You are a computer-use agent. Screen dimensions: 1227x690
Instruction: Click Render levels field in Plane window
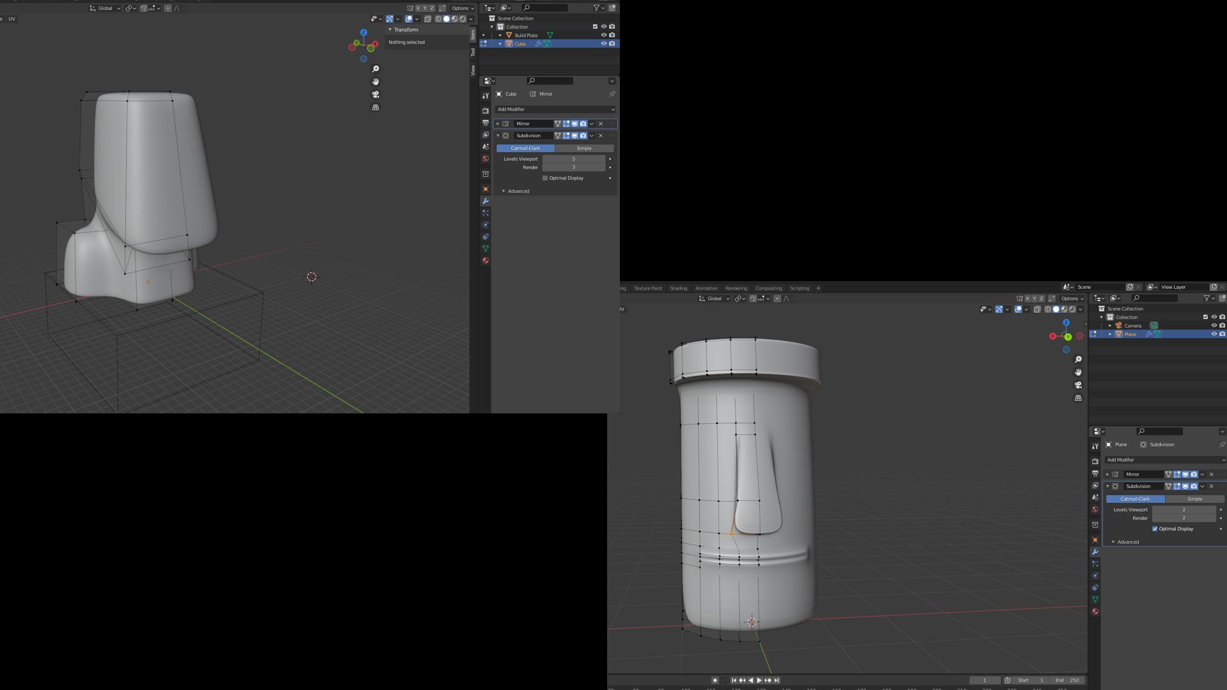[x=1184, y=518]
